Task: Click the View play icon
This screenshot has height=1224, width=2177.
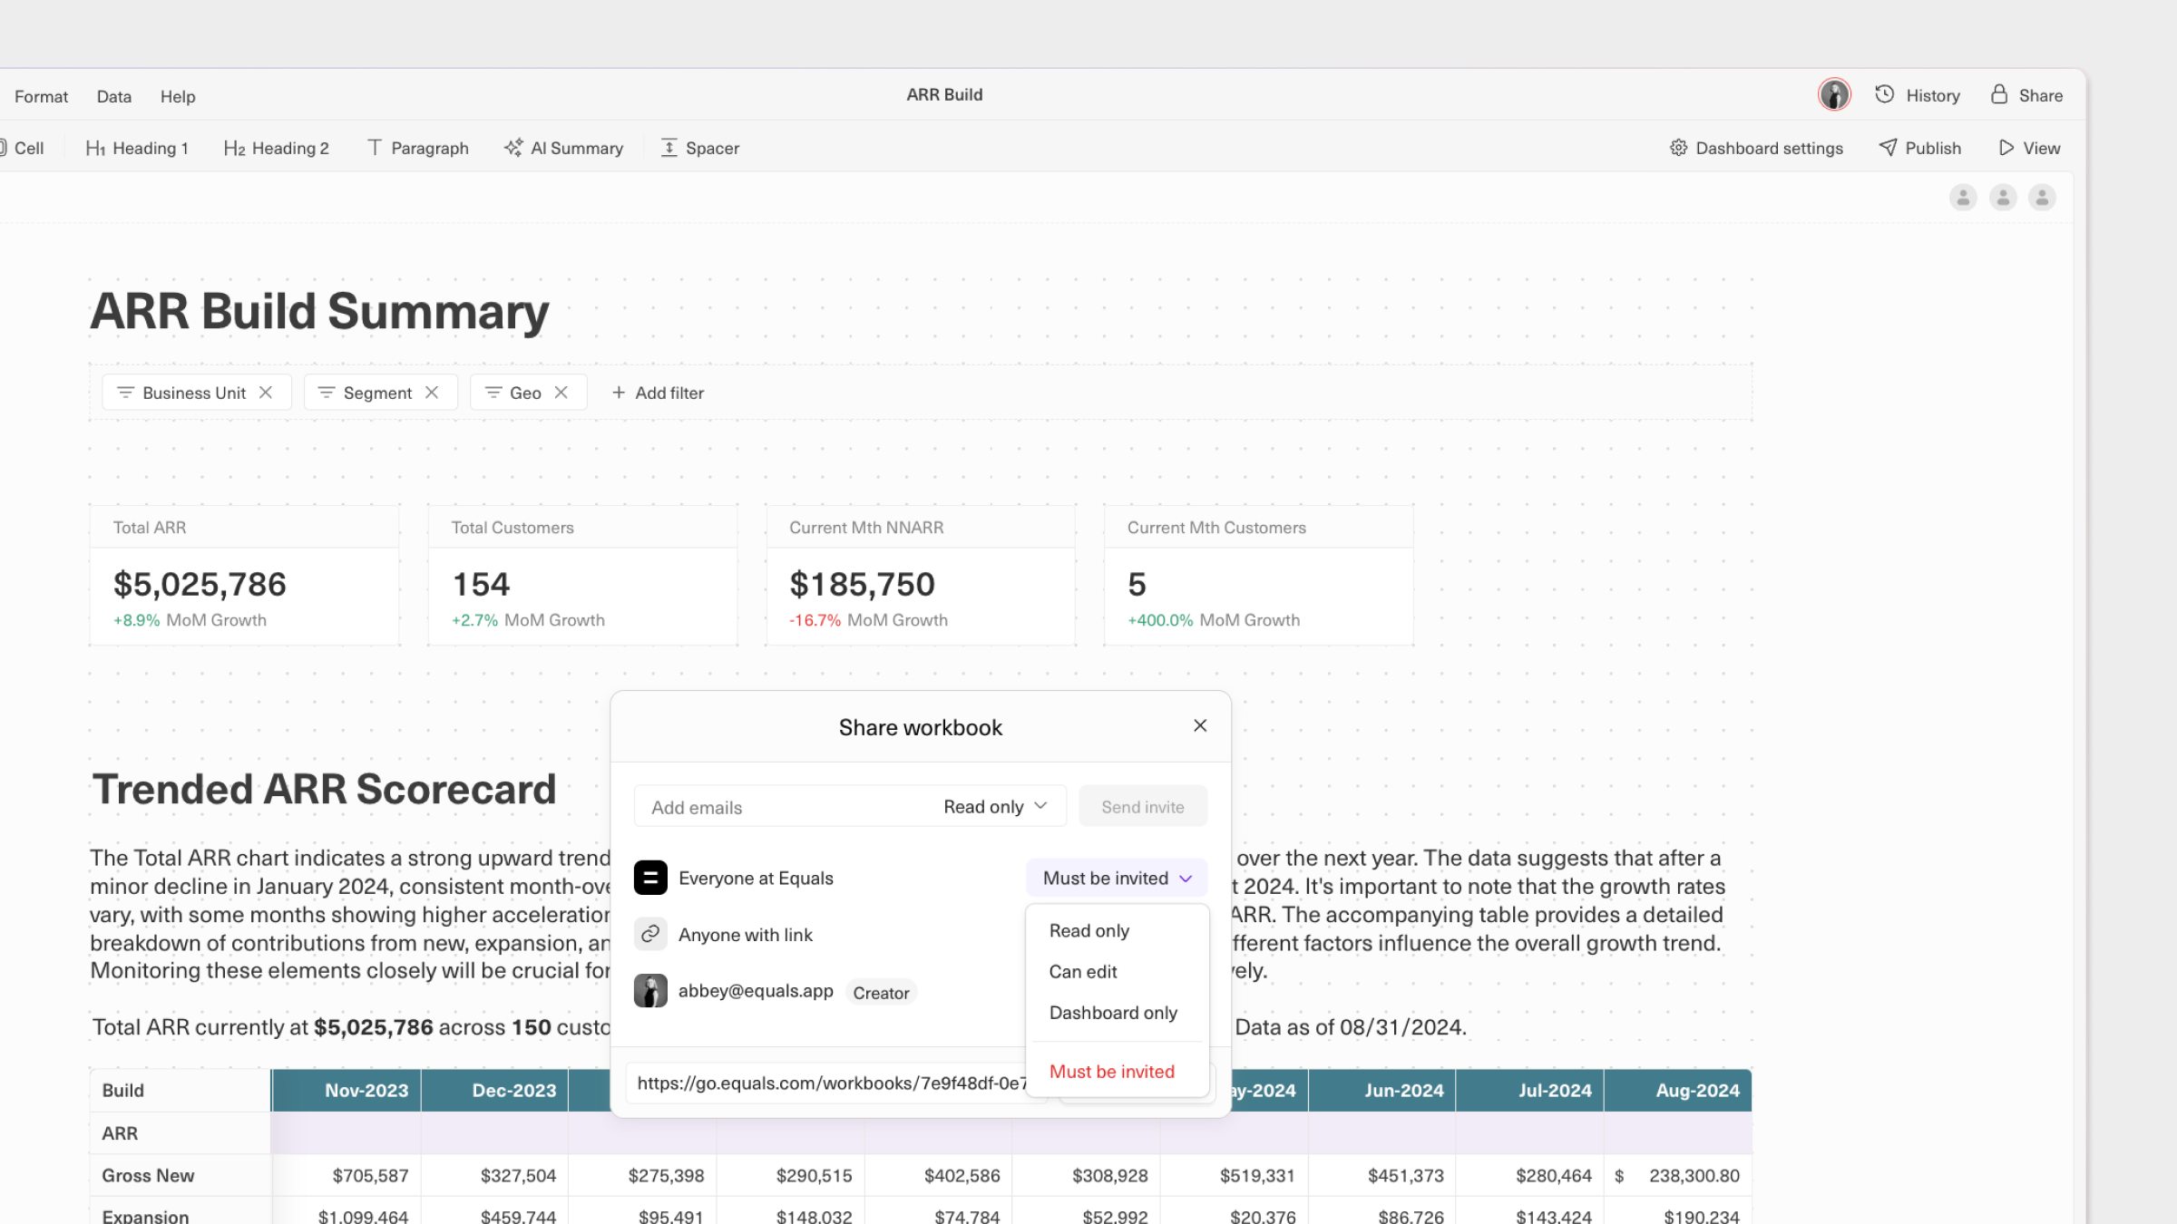Action: (x=2006, y=148)
